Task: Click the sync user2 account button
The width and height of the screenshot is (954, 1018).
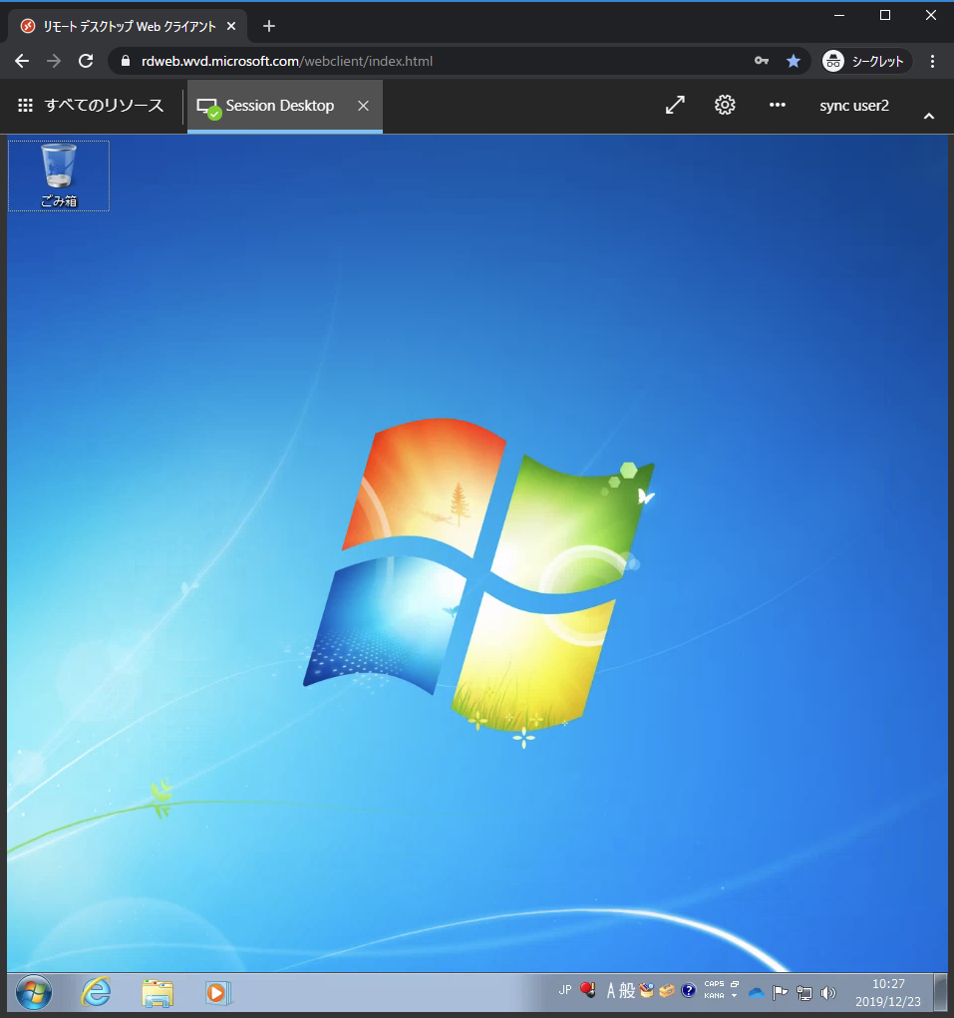Action: (854, 106)
